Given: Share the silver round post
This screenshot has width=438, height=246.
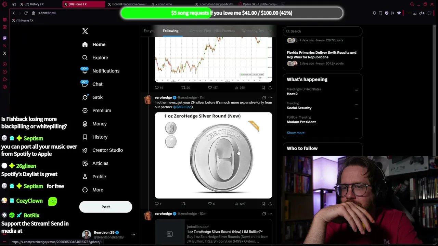Looking at the screenshot, I should pyautogui.click(x=270, y=204).
